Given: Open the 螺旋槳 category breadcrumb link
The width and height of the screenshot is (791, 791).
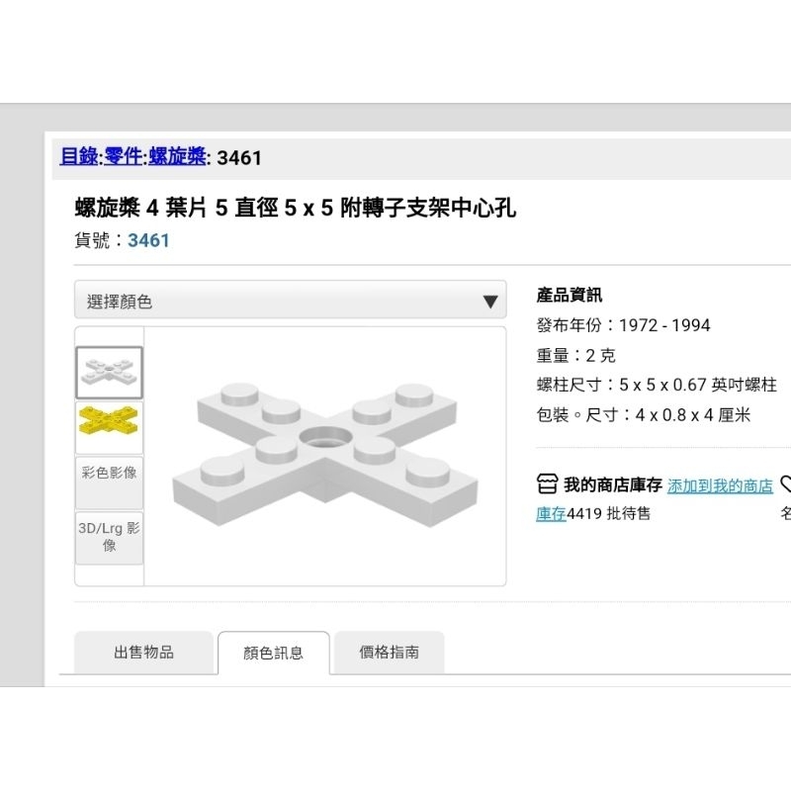Looking at the screenshot, I should (x=178, y=157).
